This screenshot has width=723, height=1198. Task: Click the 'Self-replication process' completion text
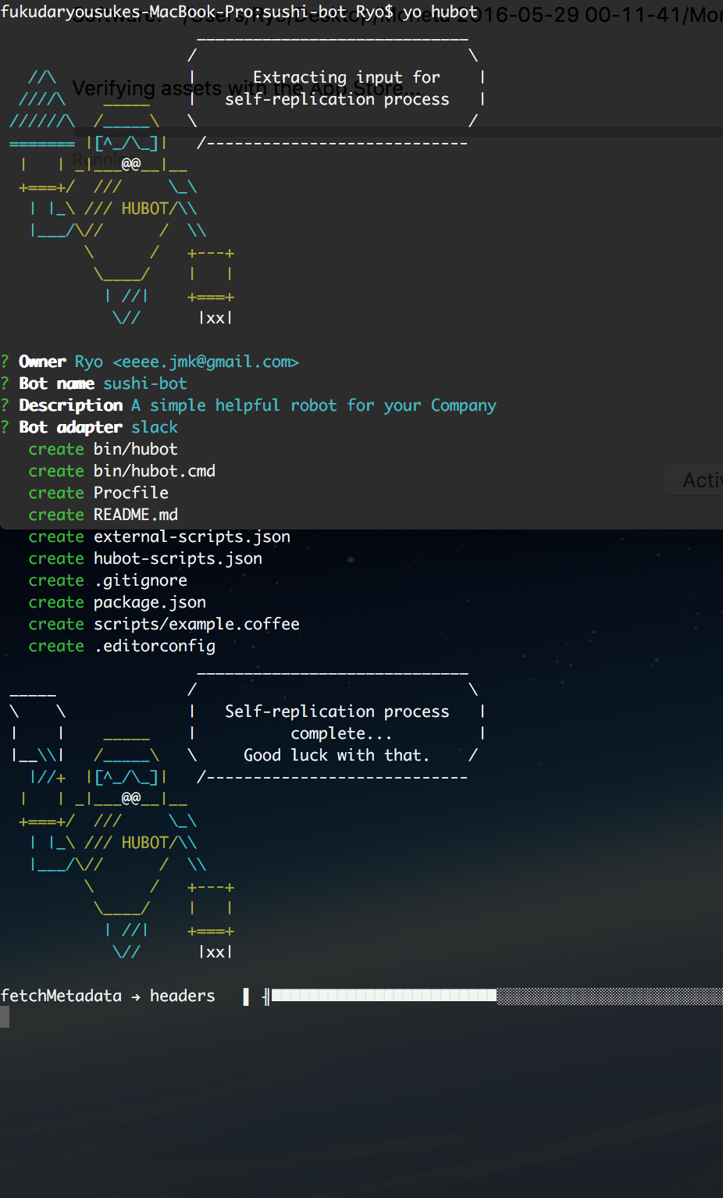click(337, 711)
